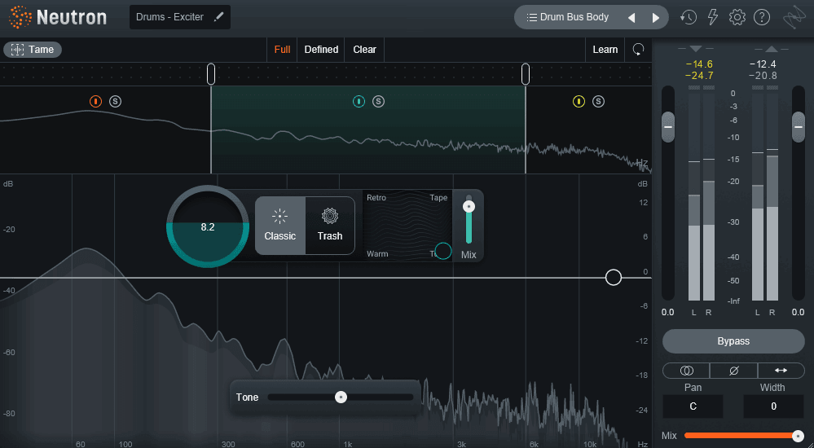Click the Retro corner label
The width and height of the screenshot is (814, 448).
coord(376,198)
